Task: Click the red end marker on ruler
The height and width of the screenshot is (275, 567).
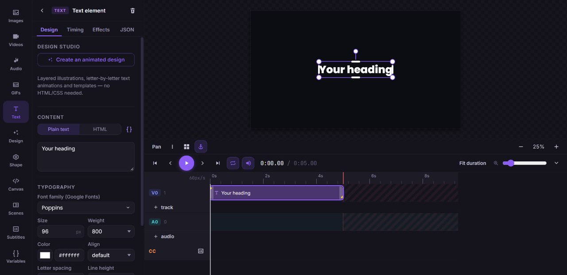Action: coord(343,178)
